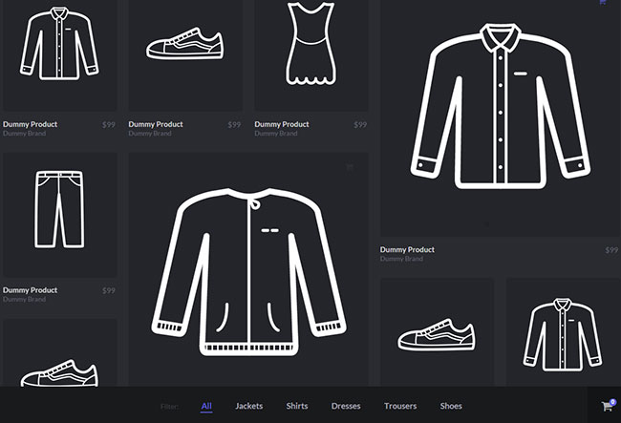Open the shopping cart icon with badge

pos(607,406)
